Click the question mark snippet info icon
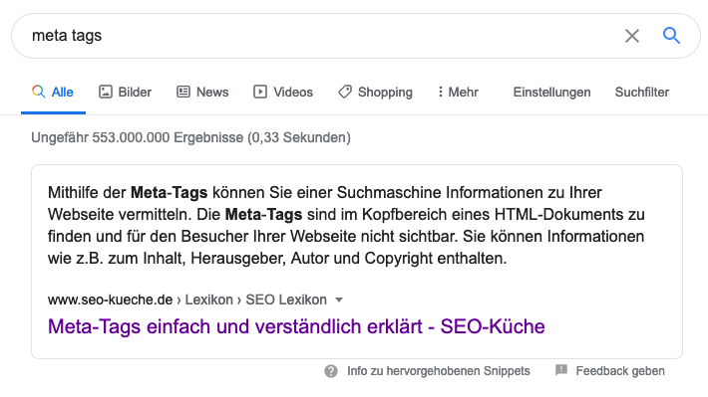Image resolution: width=708 pixels, height=397 pixels. (331, 371)
